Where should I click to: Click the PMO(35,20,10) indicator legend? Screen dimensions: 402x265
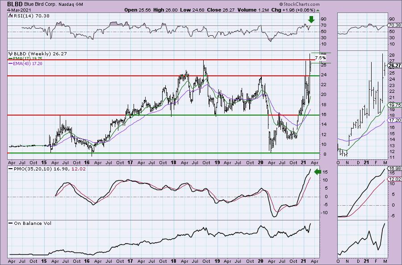pyautogui.click(x=50, y=169)
